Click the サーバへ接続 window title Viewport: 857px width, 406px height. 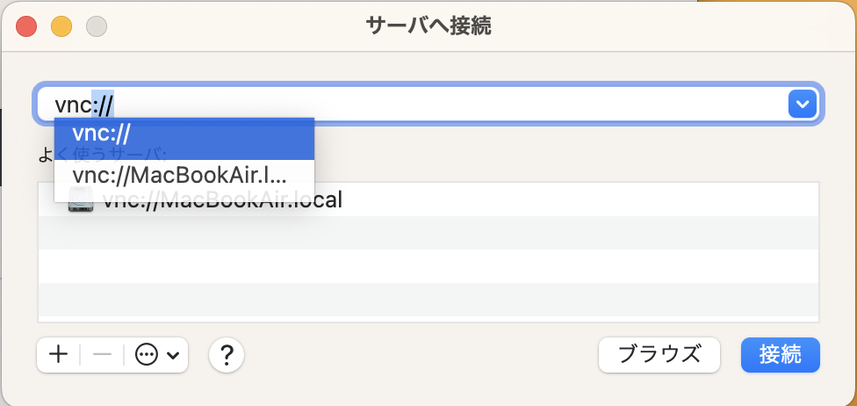(428, 25)
